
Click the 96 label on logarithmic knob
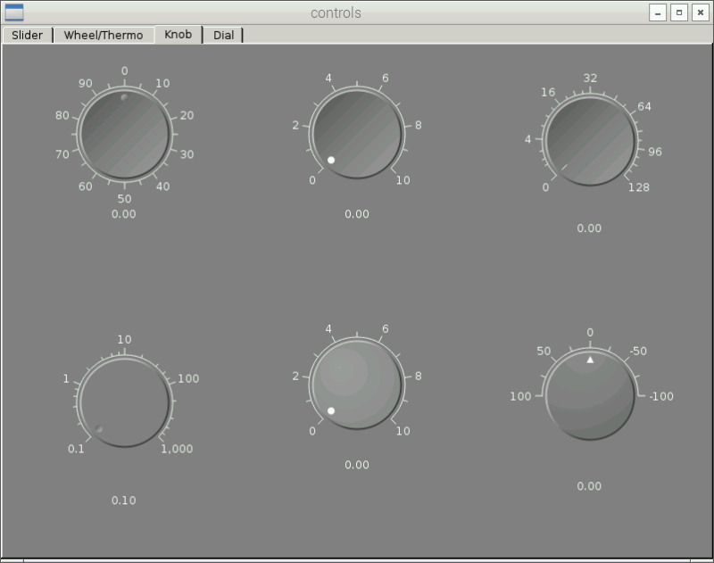(x=655, y=152)
